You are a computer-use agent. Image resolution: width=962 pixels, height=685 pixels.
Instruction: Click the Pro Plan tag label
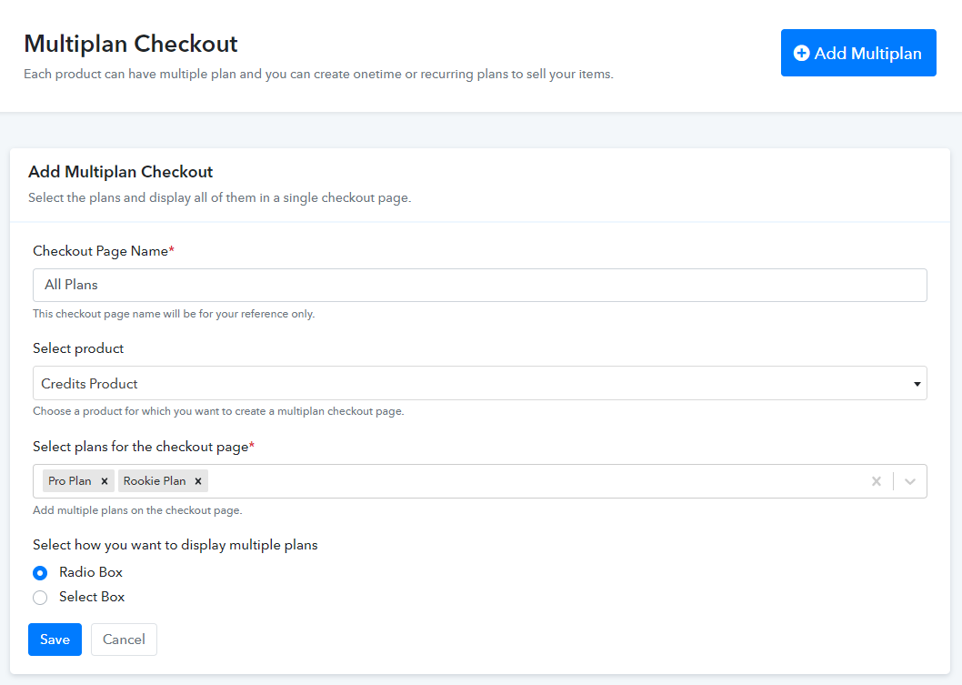coord(70,481)
